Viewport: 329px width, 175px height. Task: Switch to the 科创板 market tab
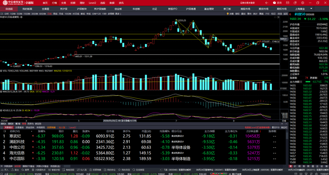tap(136, 9)
